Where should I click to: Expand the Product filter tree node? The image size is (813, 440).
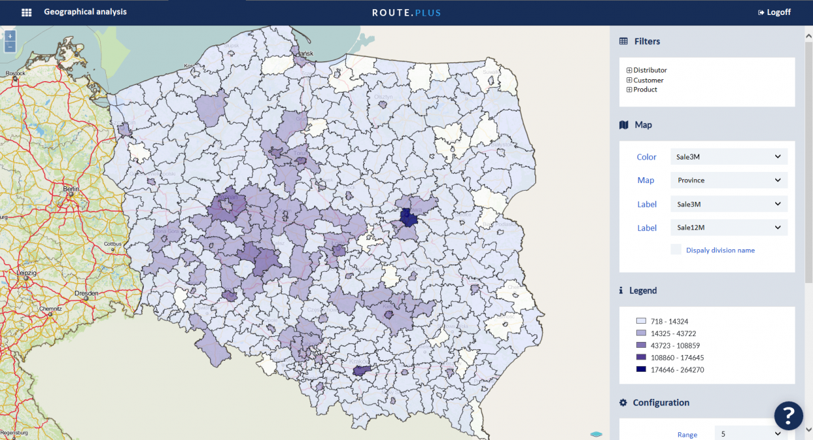(x=629, y=90)
